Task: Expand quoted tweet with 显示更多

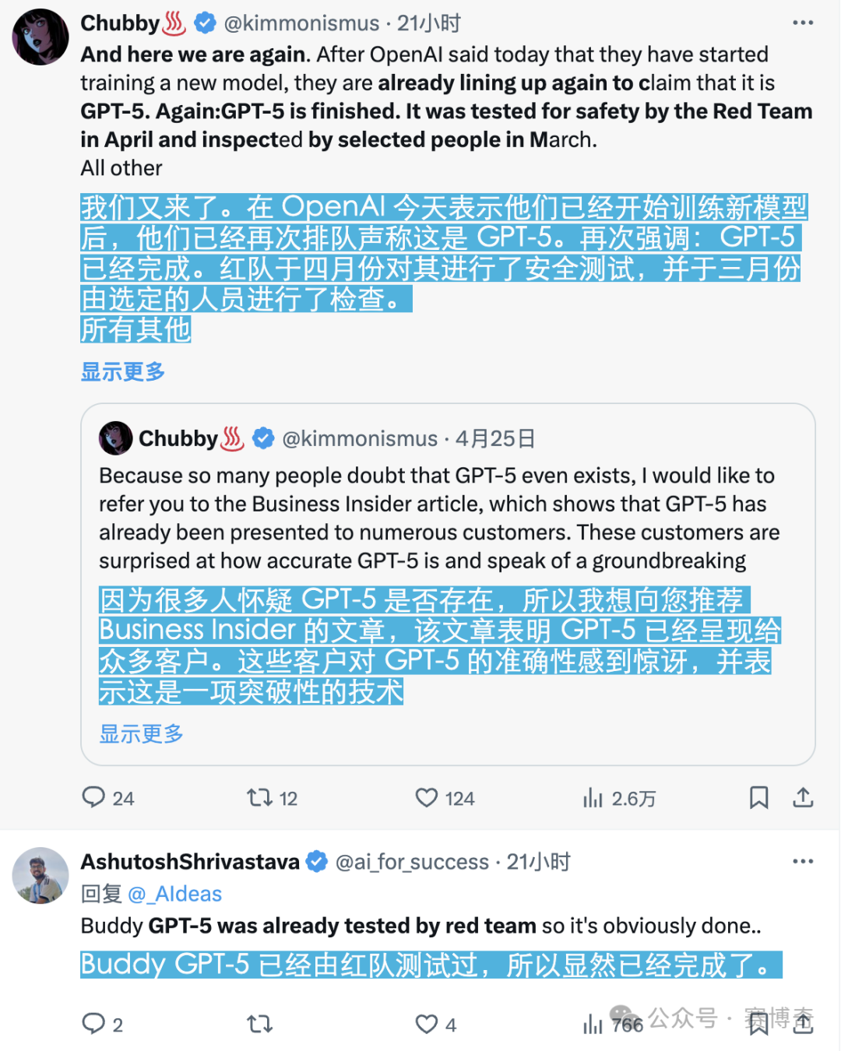Action: pos(141,734)
